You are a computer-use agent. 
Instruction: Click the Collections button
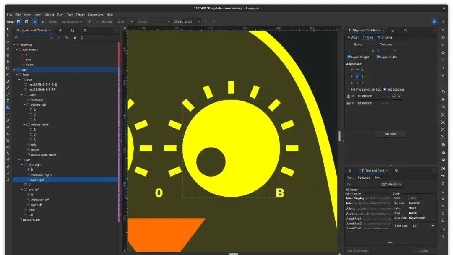pyautogui.click(x=391, y=184)
